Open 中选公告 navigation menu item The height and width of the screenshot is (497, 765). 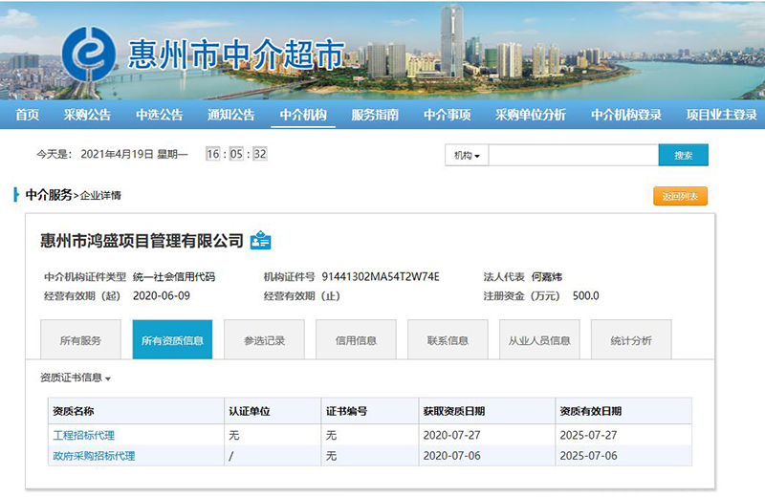point(159,115)
